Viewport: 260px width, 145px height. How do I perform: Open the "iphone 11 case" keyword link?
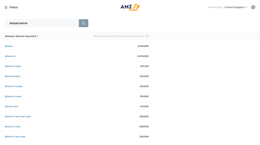tap(13, 66)
